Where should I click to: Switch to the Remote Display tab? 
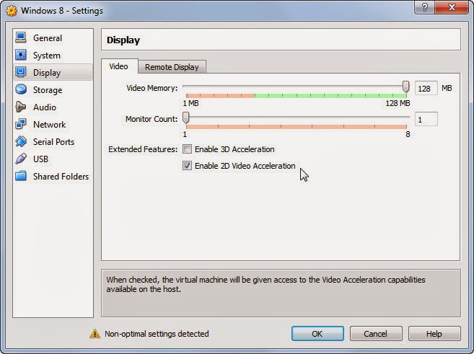click(x=172, y=67)
